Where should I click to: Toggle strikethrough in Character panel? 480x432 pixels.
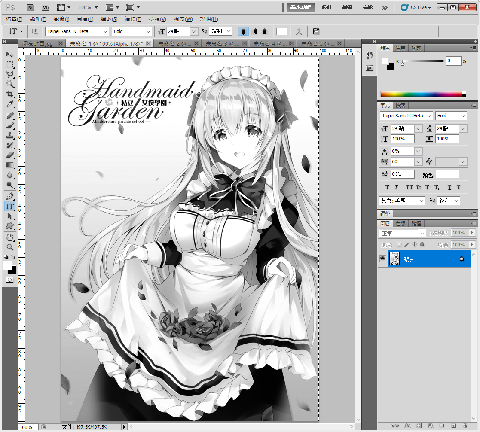pyautogui.click(x=459, y=187)
